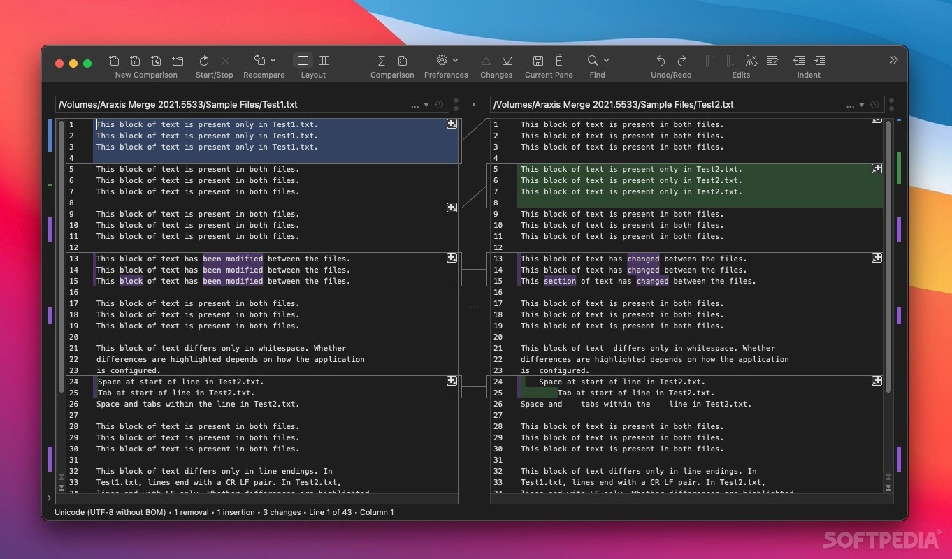Viewport: 952px width, 559px height.
Task: Click merge marker on Test2-only green block
Action: (877, 168)
